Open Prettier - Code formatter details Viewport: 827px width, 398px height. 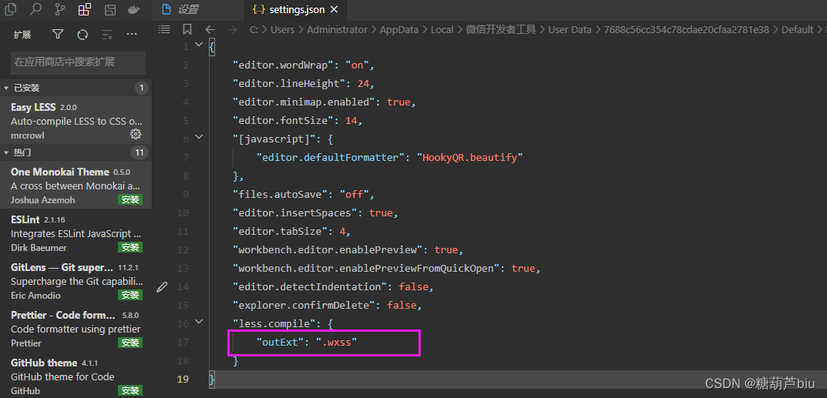tap(76, 329)
